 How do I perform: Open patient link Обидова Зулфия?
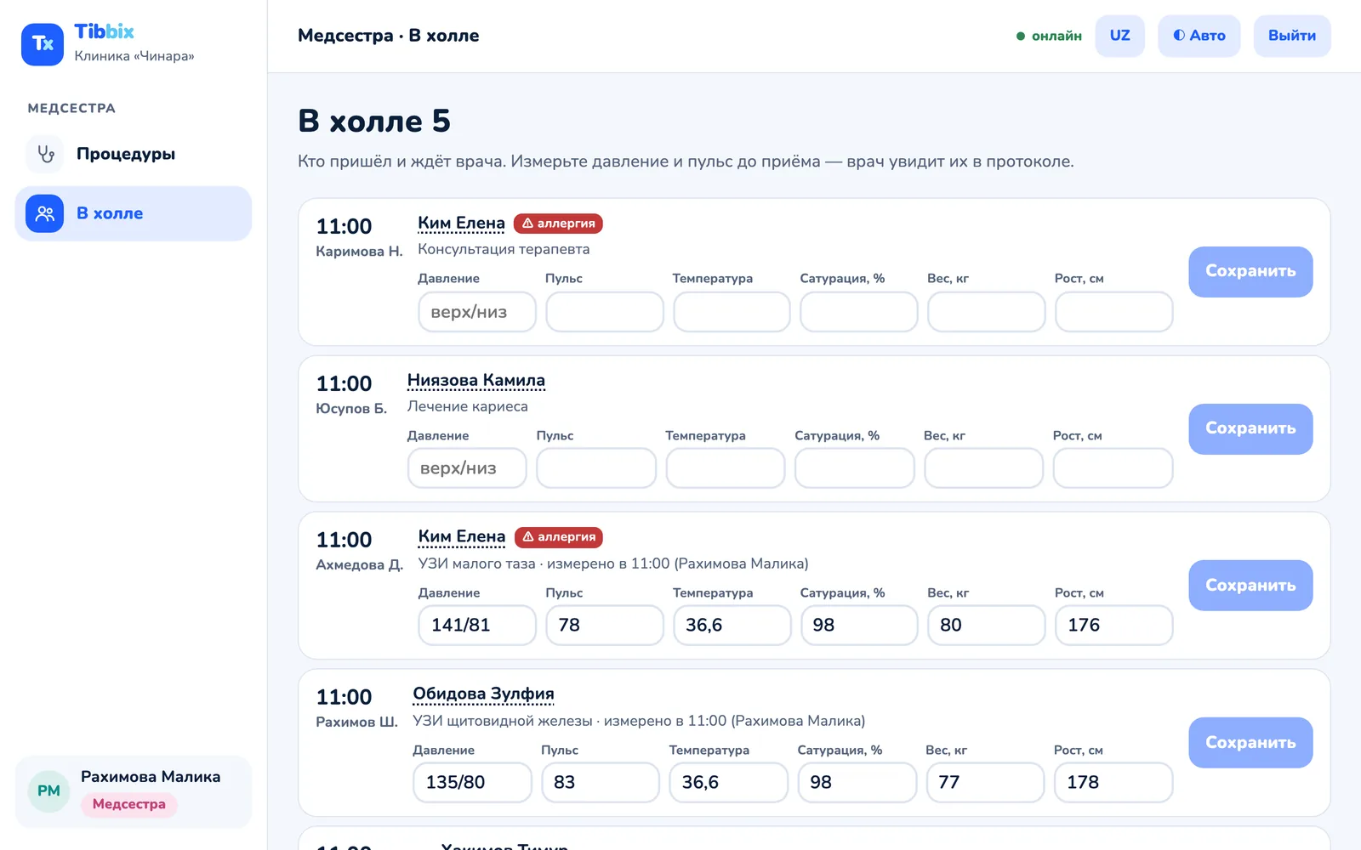click(x=483, y=694)
